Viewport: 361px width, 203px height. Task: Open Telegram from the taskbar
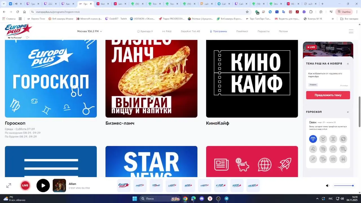pos(226,198)
